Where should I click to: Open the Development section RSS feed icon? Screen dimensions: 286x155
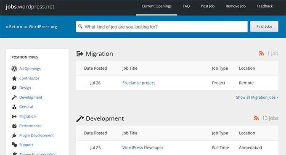coord(256,118)
